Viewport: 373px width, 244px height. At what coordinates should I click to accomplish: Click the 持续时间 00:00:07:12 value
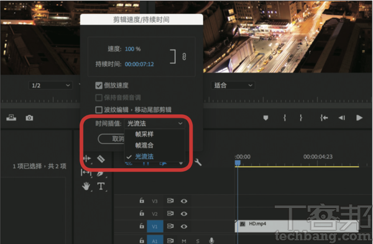coord(139,64)
